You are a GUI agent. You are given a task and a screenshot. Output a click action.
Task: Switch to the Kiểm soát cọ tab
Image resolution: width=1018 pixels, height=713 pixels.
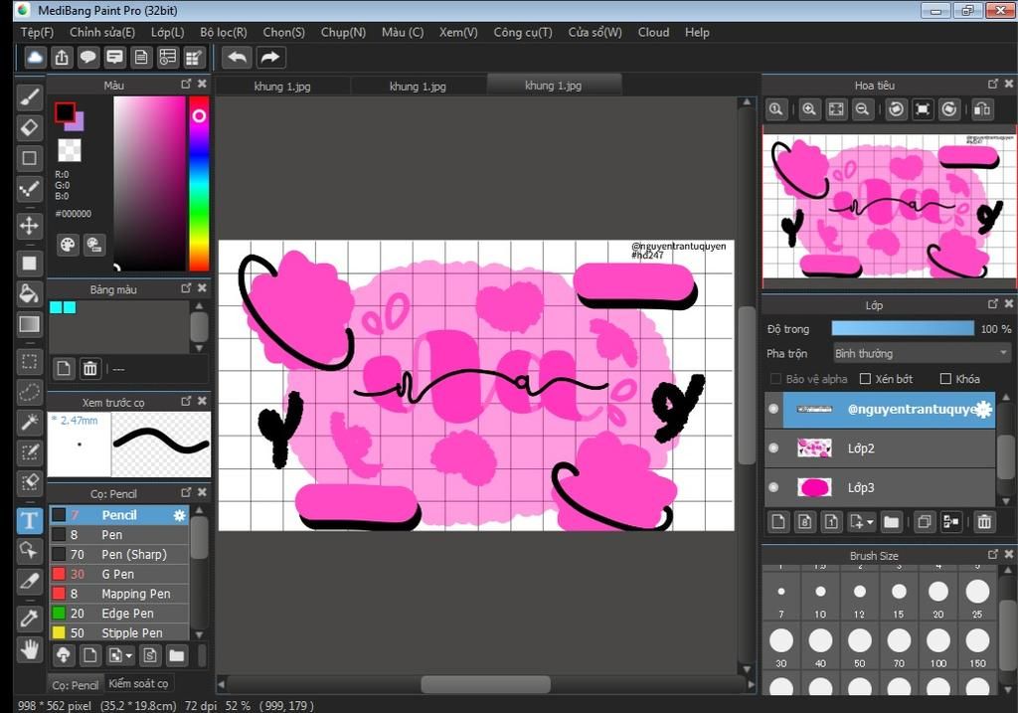coord(138,683)
